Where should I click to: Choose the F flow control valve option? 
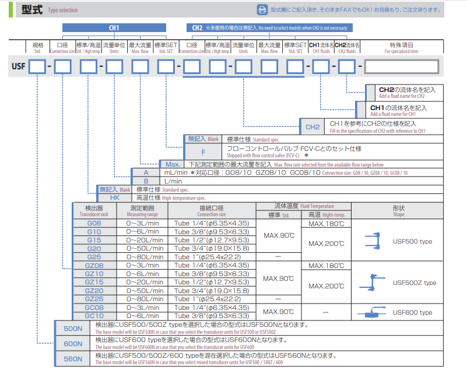(203, 151)
